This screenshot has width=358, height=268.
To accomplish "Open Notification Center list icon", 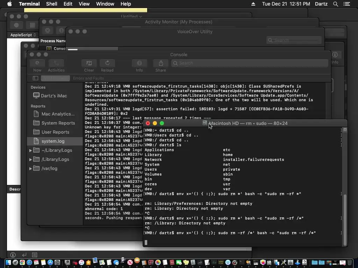I will point(346,4).
